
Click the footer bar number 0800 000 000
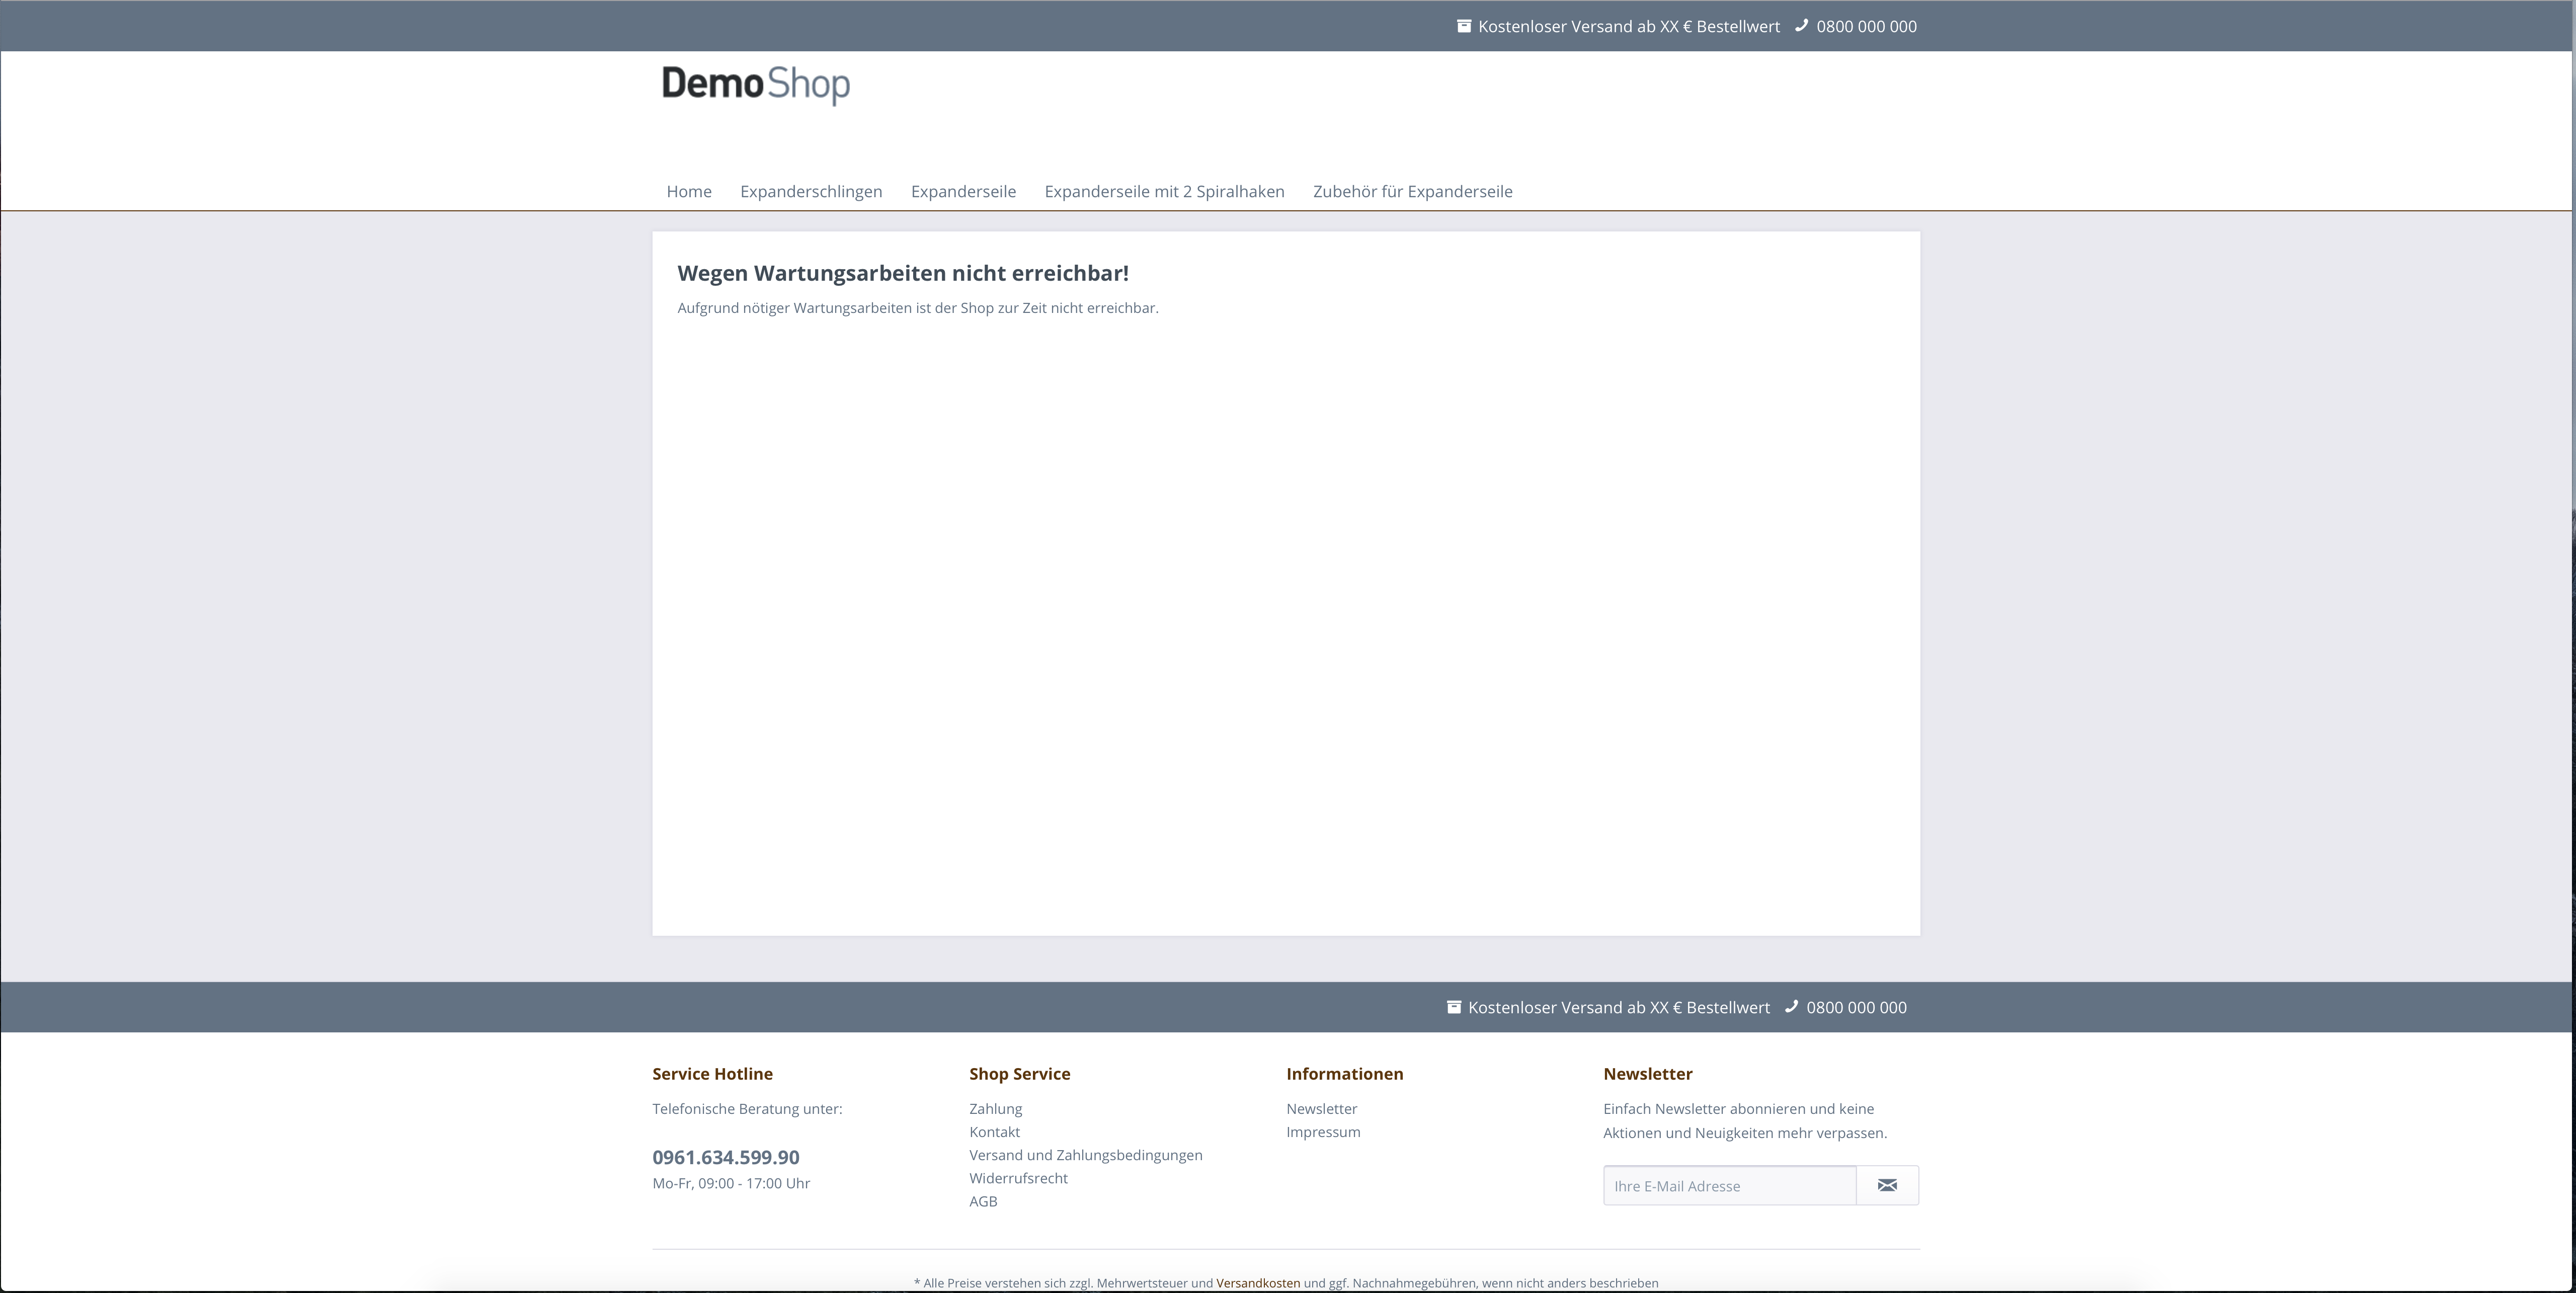(1856, 1007)
